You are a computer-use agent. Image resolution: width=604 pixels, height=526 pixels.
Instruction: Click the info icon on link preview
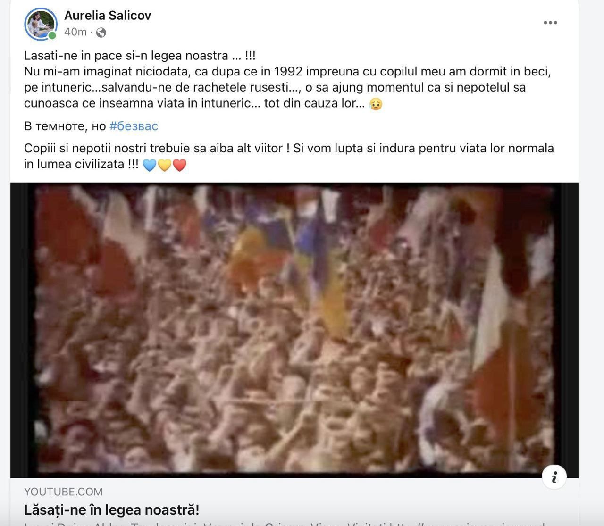tap(554, 477)
